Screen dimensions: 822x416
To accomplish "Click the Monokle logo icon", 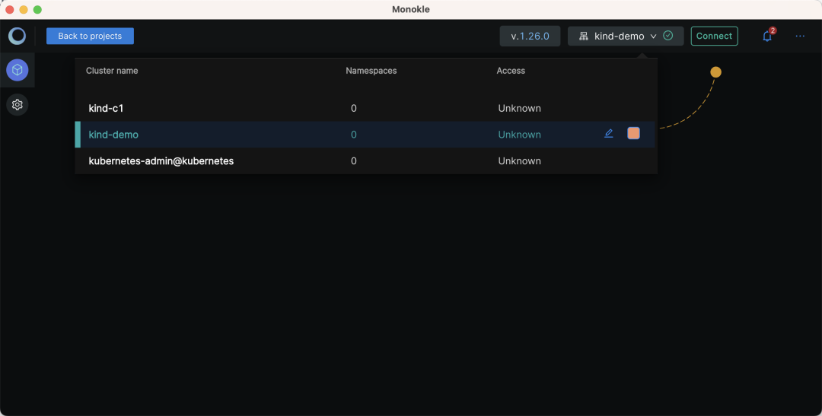I will coord(18,37).
